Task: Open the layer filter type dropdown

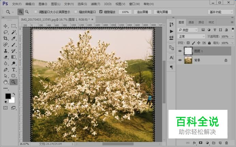Action: (188, 30)
